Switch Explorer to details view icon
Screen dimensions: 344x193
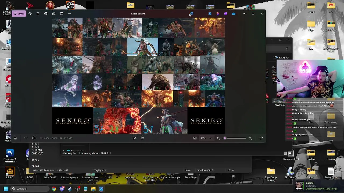[285, 153]
